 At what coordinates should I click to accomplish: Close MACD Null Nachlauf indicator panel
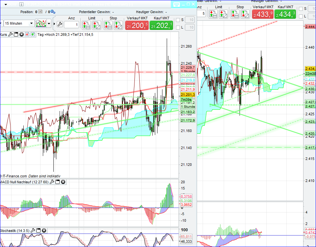pyautogui.click(x=63, y=182)
